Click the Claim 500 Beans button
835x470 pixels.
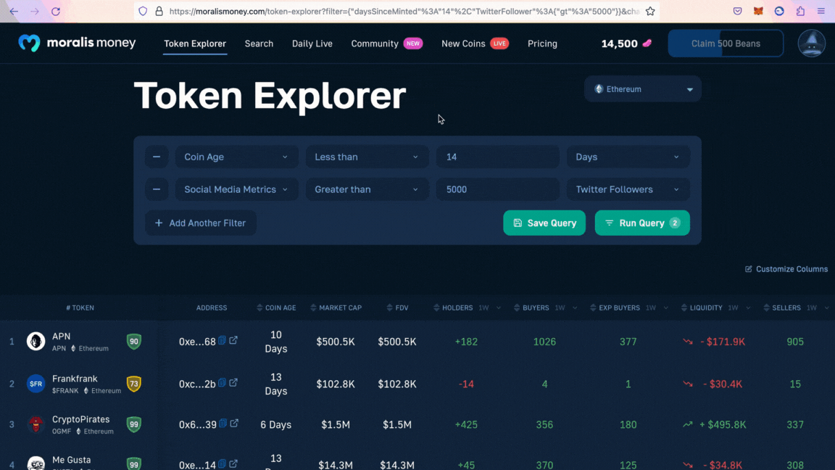726,44
